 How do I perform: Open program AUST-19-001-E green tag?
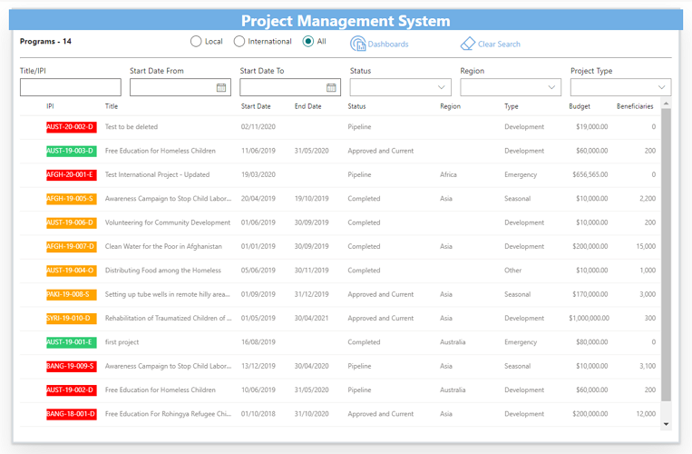point(72,342)
